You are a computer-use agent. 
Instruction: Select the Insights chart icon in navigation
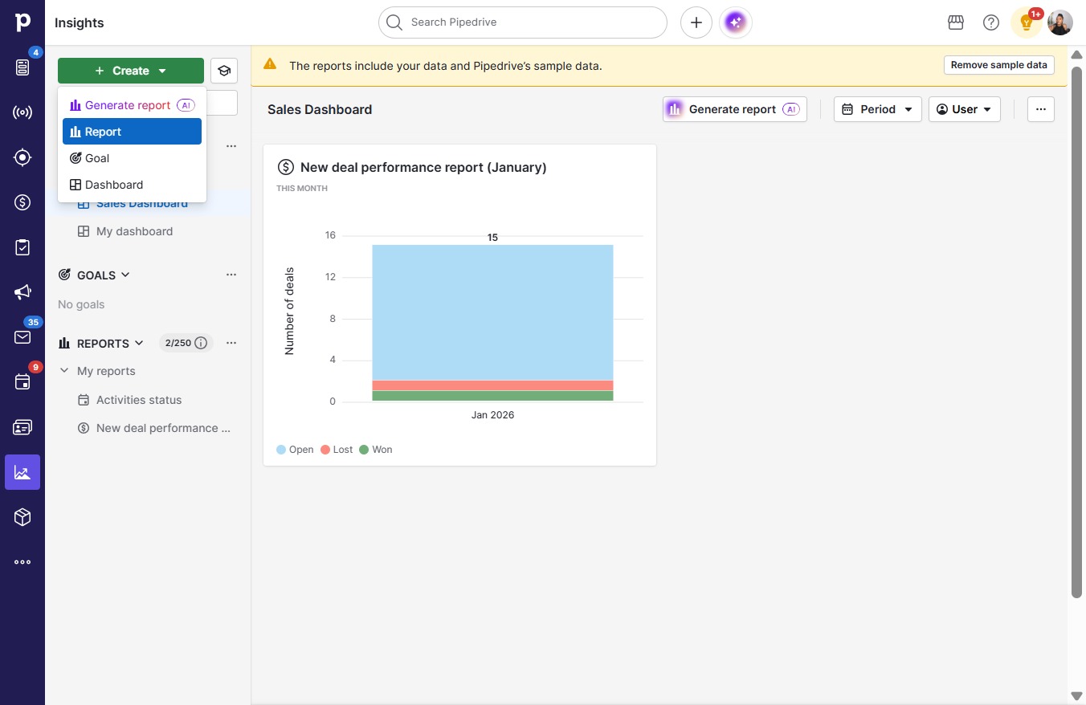(x=22, y=472)
